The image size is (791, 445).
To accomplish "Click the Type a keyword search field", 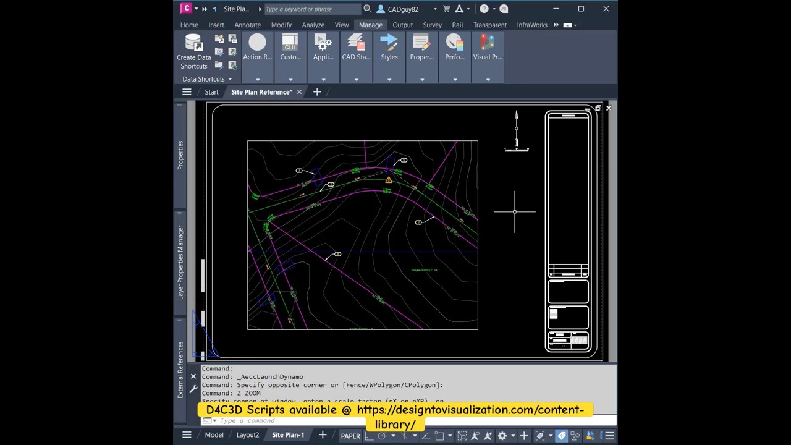I will (312, 9).
